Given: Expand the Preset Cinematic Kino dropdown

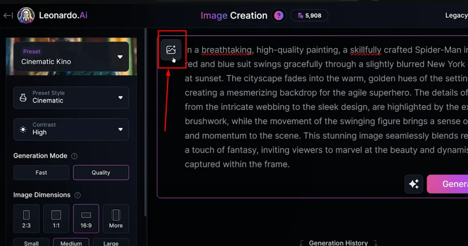Looking at the screenshot, I should coord(71,57).
